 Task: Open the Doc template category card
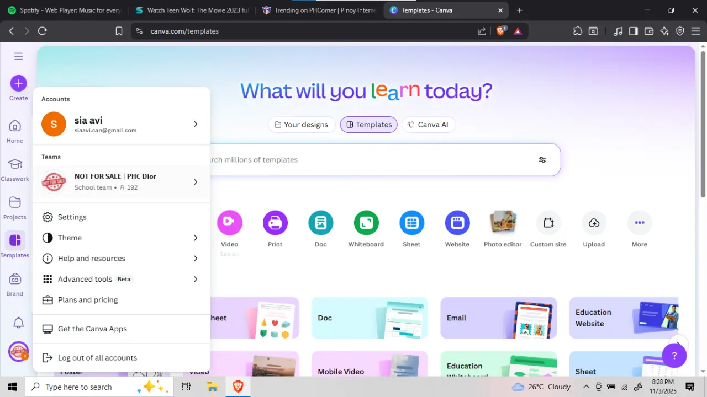click(370, 318)
